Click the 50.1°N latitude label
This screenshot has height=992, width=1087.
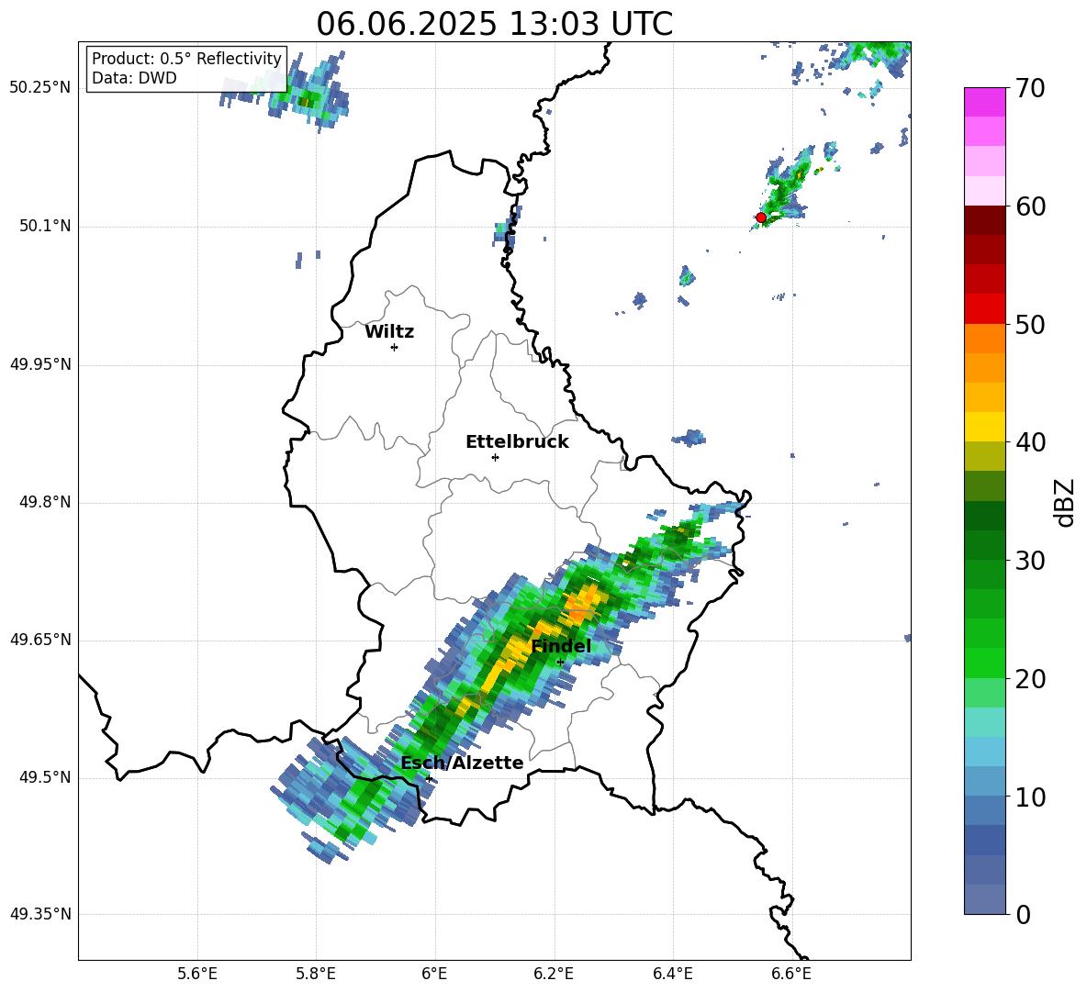tap(45, 227)
